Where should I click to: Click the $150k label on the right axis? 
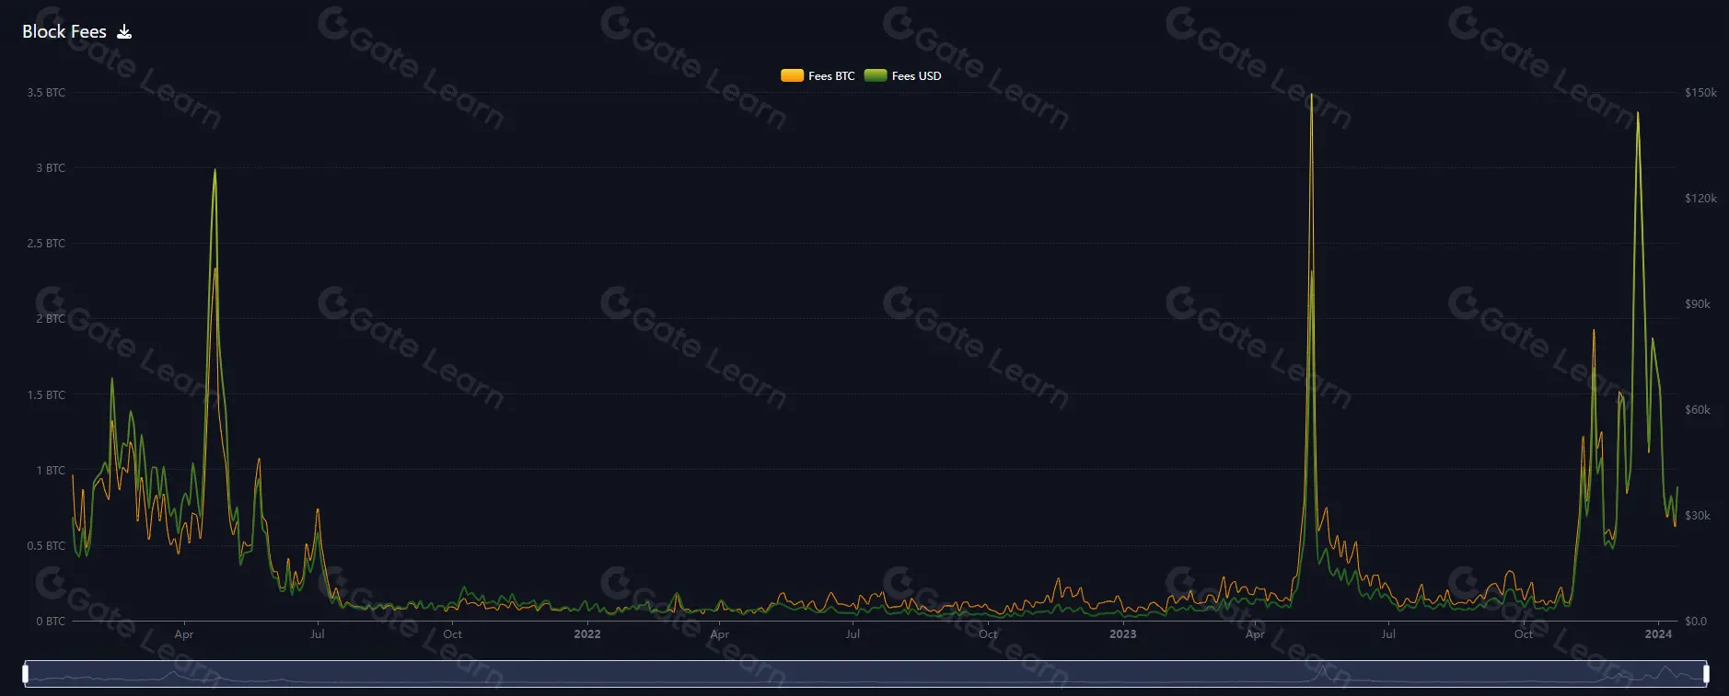point(1700,93)
